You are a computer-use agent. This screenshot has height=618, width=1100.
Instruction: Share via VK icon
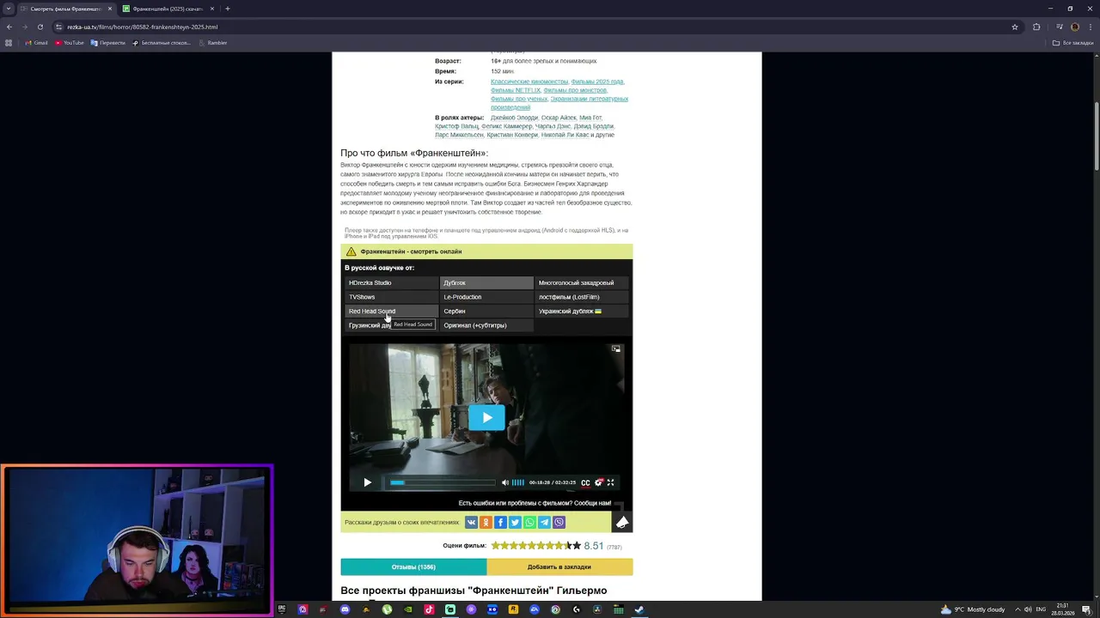pos(471,522)
